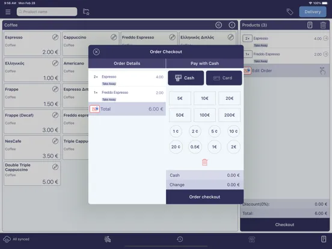332x249 pixels.
Task: Edit the Frappe (Decaf) pencil icon
Action: point(55,115)
